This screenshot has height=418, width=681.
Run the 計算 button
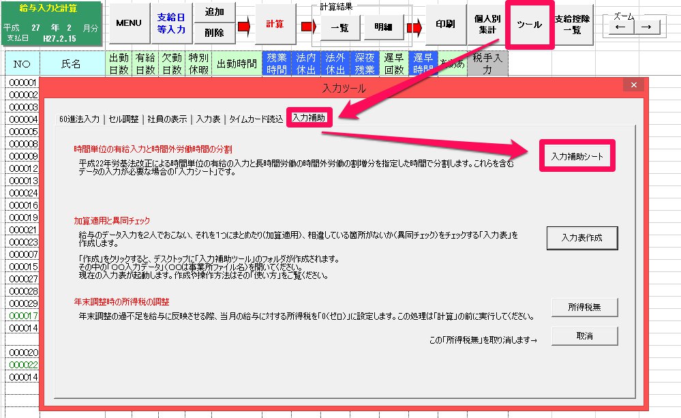pos(275,24)
